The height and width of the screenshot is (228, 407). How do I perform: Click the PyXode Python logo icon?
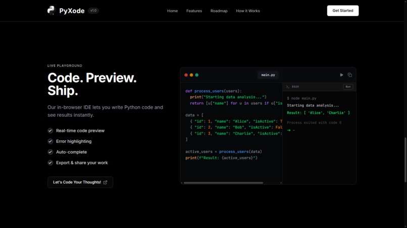pyautogui.click(x=52, y=11)
